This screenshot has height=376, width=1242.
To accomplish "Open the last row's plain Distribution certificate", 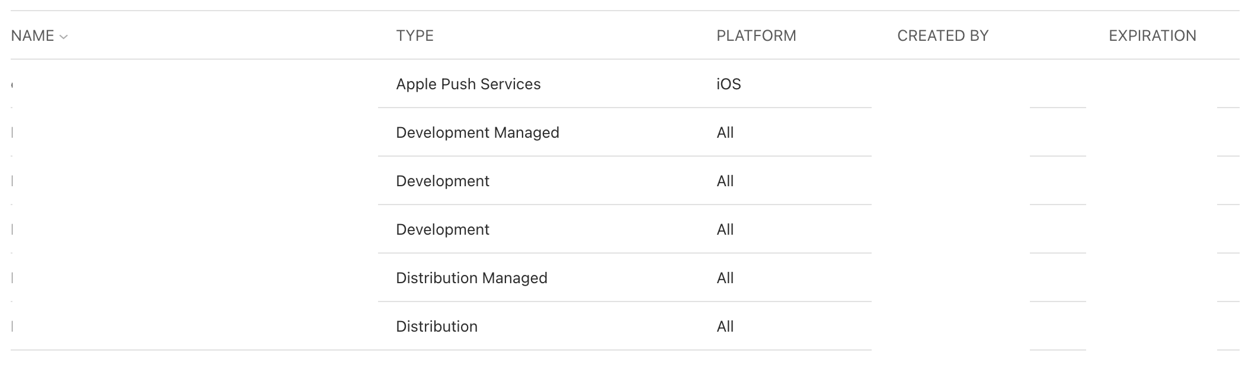I will [x=437, y=326].
